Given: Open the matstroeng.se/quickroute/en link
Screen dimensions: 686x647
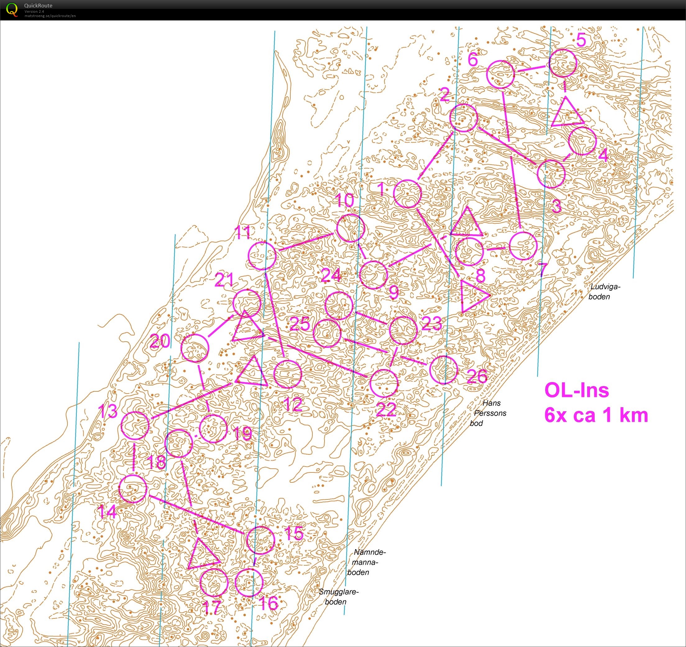Looking at the screenshot, I should coord(50,16).
